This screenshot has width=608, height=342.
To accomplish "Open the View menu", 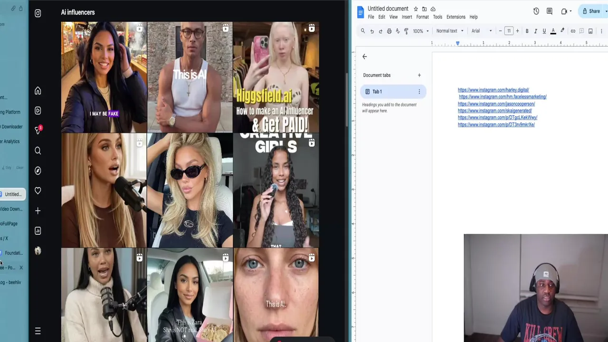I will pos(394,17).
